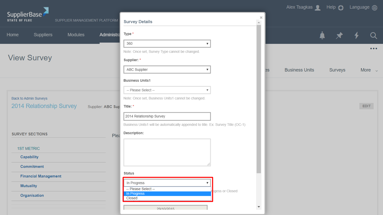Image resolution: width=383 pixels, height=215 pixels.
Task: Click the pin icon in the navigation bar
Action: point(339,35)
